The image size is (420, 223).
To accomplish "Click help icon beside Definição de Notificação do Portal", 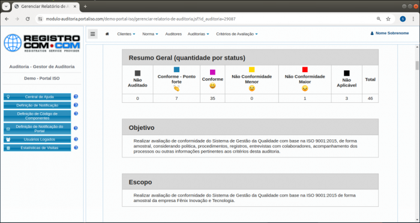I will pos(76,128).
